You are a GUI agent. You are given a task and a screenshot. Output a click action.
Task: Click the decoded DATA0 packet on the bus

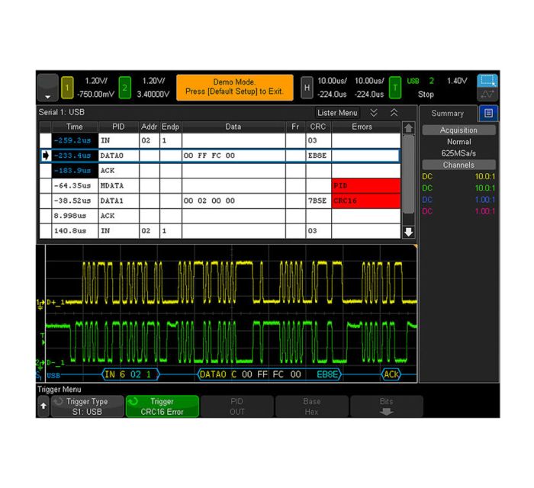coord(269,374)
